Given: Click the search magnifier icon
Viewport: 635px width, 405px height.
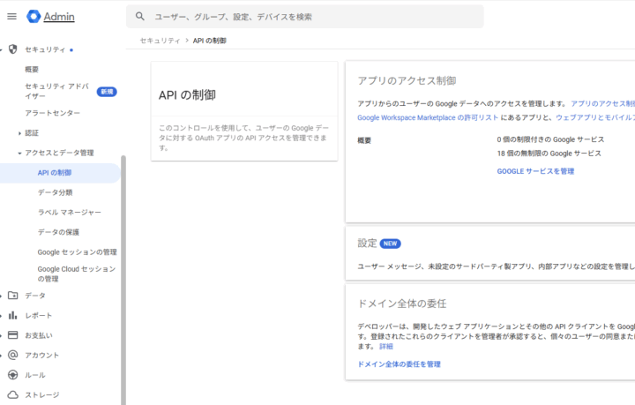Looking at the screenshot, I should tap(140, 17).
